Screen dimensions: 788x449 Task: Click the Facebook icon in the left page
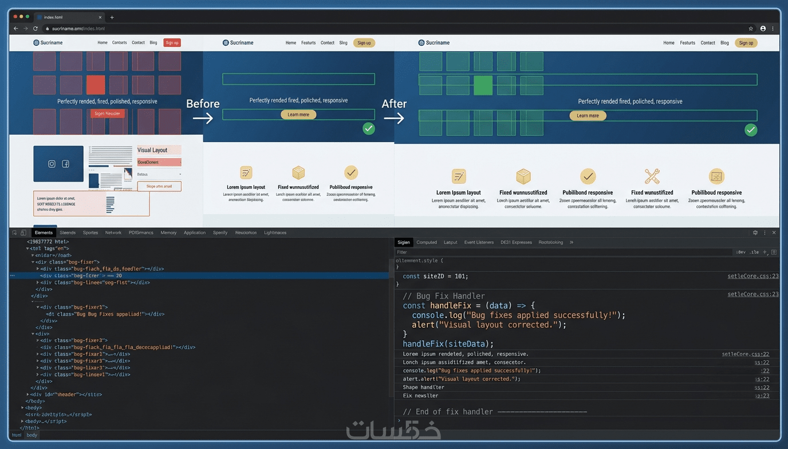coord(65,164)
